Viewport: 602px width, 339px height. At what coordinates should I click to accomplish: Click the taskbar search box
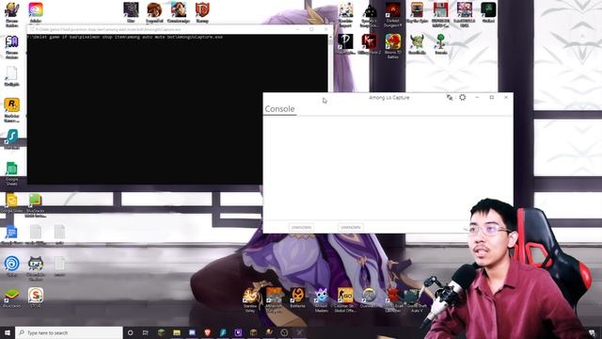point(69,332)
